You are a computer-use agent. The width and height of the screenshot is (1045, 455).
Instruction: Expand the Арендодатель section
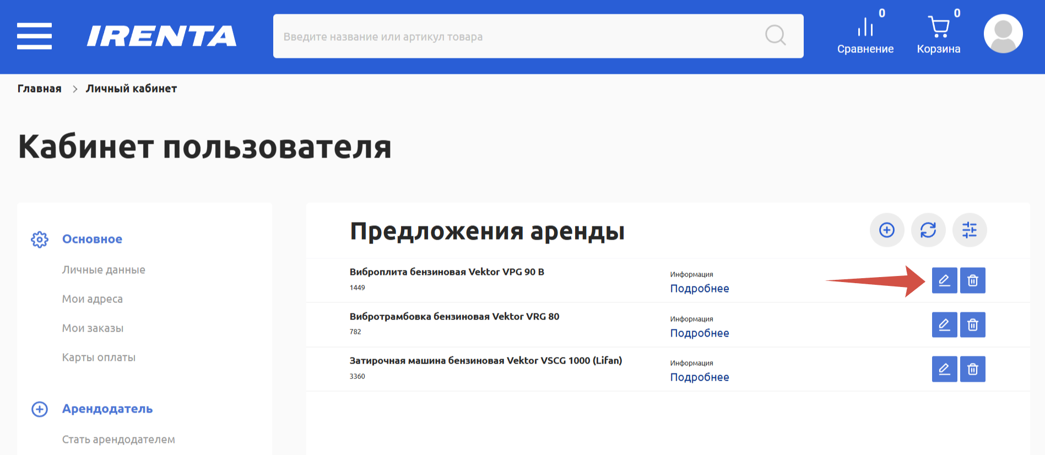[107, 409]
